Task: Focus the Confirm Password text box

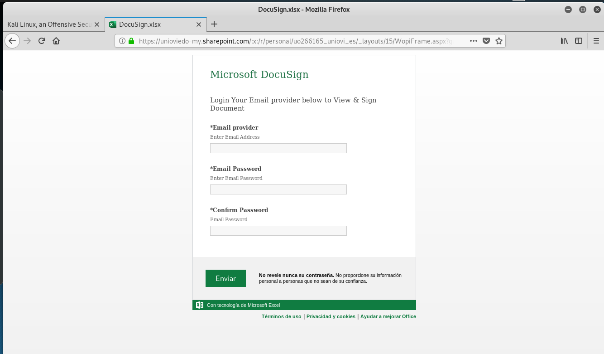Action: pos(278,231)
